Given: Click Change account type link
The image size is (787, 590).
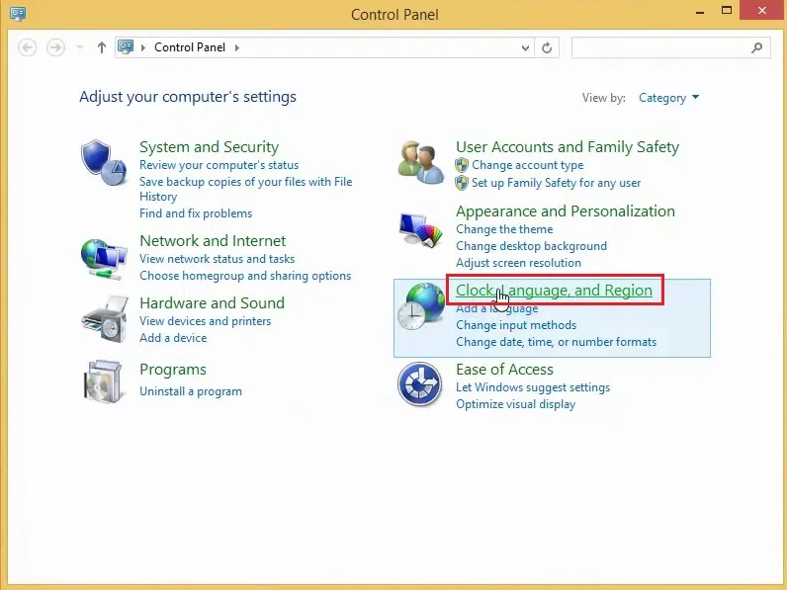Looking at the screenshot, I should click(528, 165).
